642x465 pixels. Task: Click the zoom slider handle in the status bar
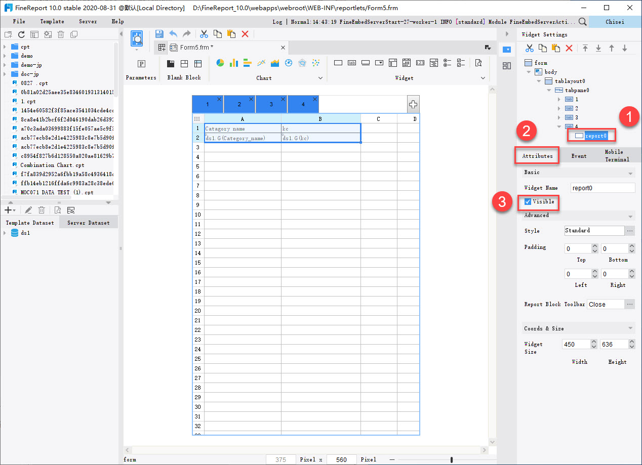[452, 459]
